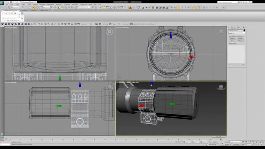Image resolution: width=265 pixels, height=149 pixels.
Task: Open the Modifier List dropdown
Action: point(236,33)
